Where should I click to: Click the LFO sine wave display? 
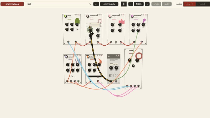pos(114,64)
